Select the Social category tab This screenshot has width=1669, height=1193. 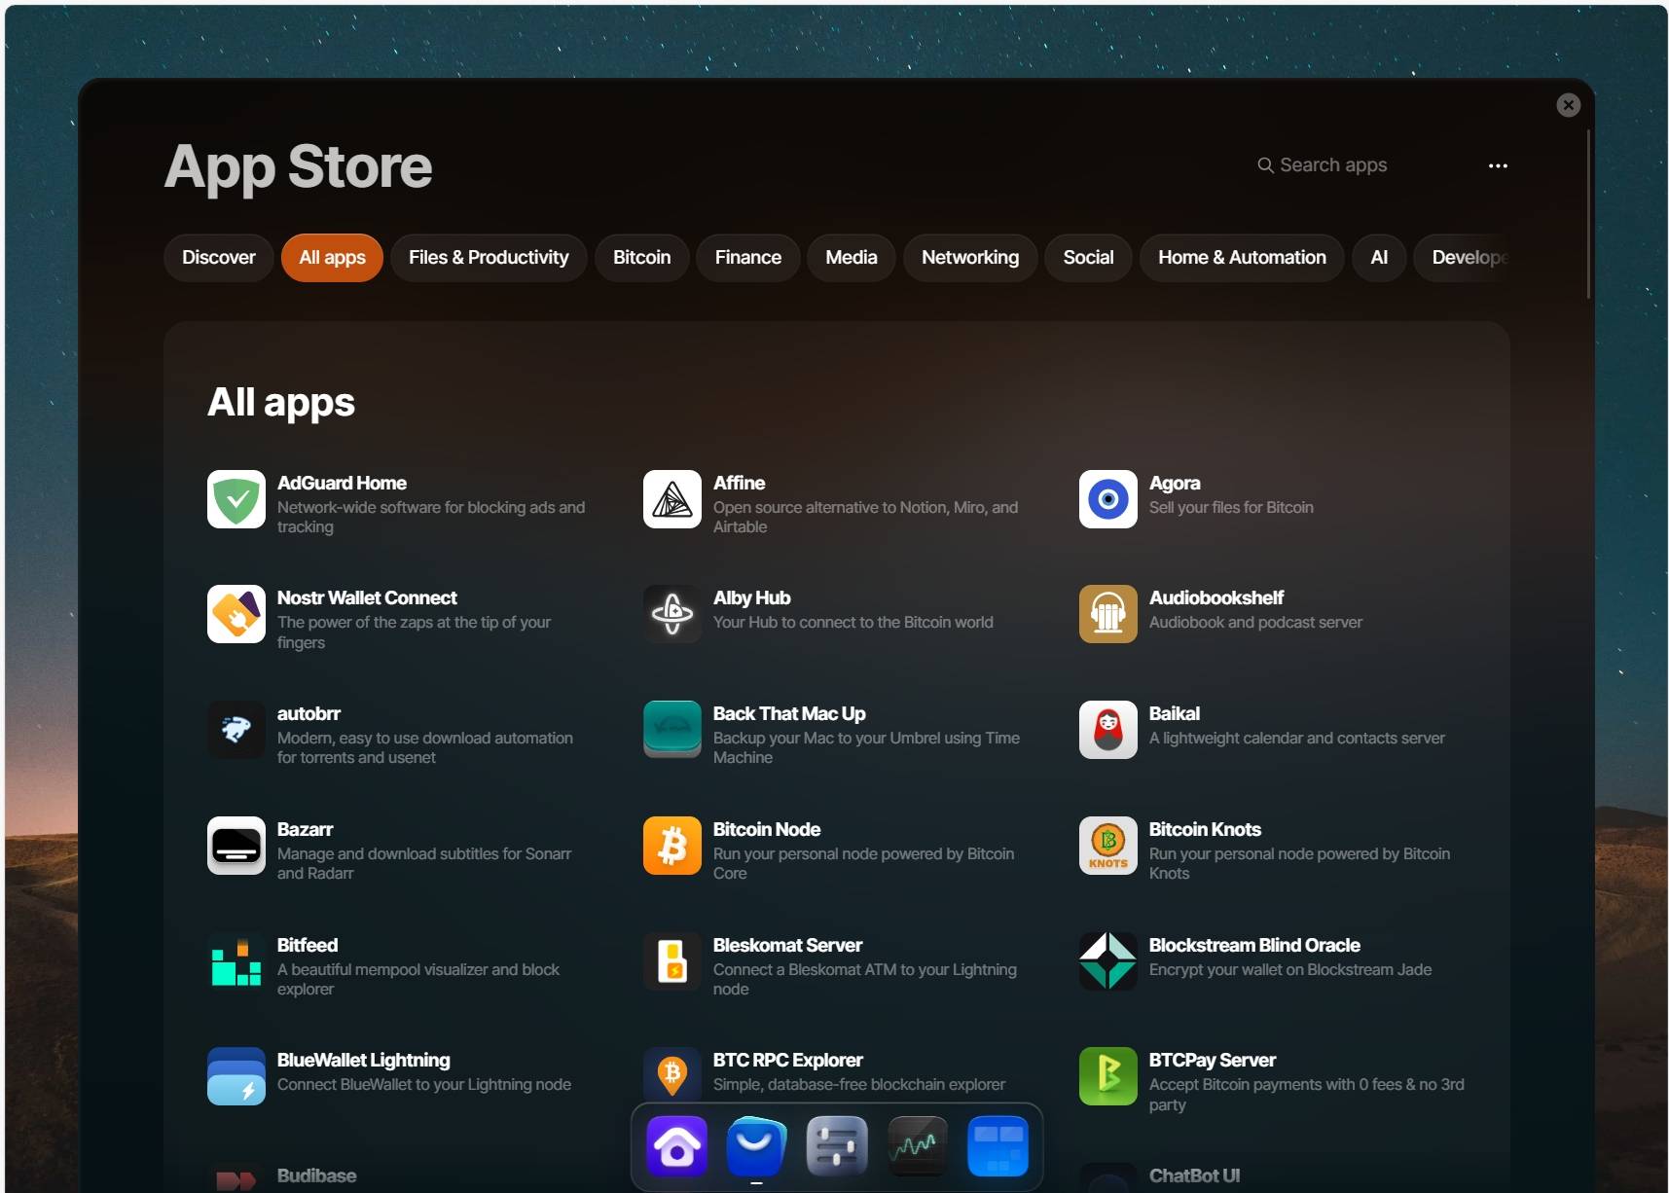pos(1088,258)
